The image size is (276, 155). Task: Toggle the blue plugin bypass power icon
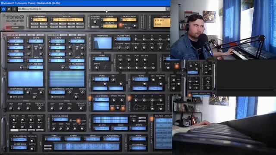3,9
